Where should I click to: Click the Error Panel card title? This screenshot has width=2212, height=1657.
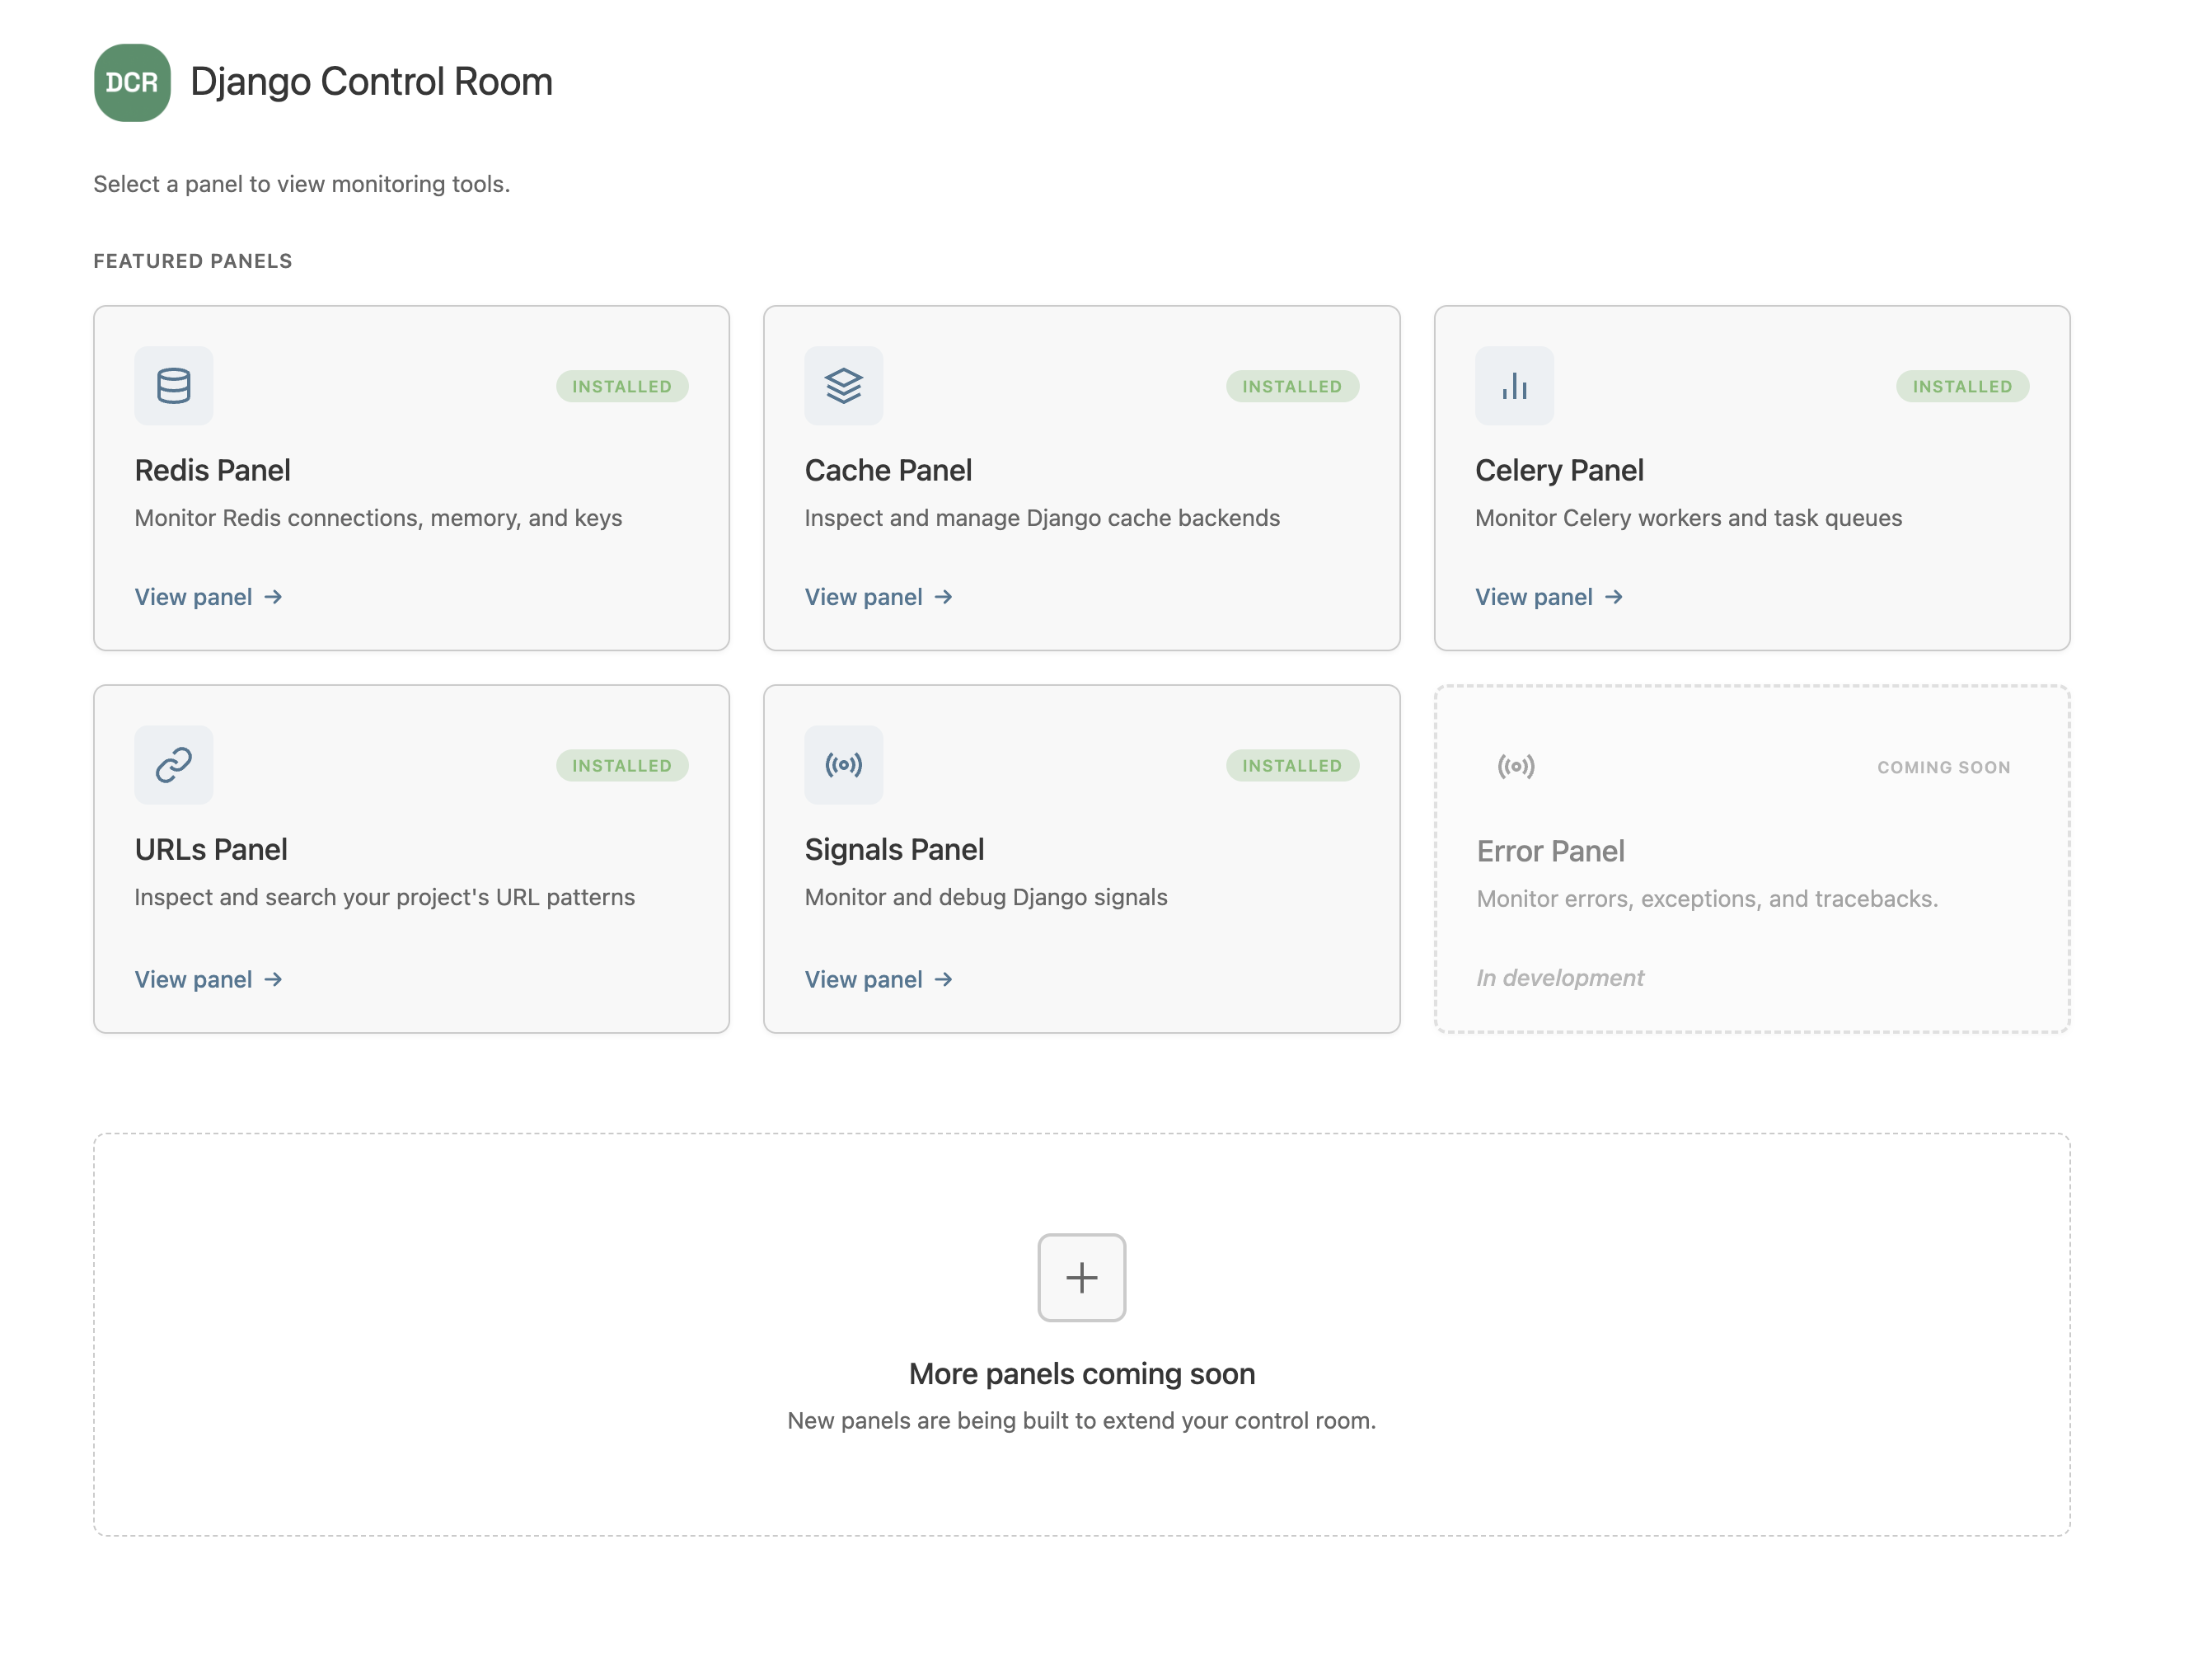coord(1549,851)
